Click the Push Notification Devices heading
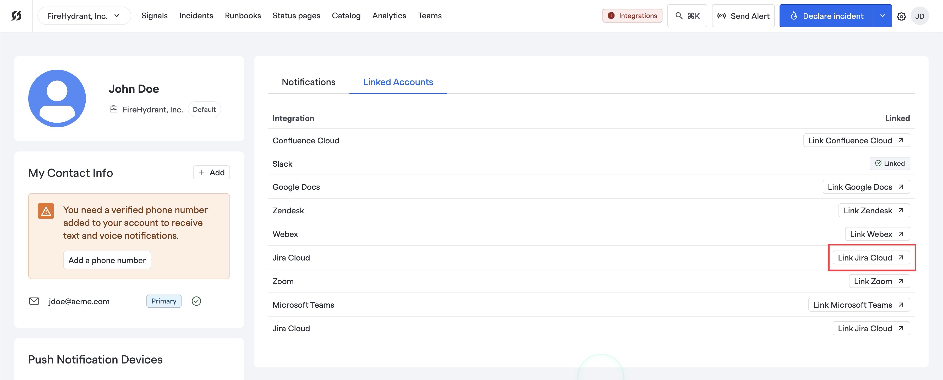This screenshot has height=380, width=943. [x=95, y=360]
